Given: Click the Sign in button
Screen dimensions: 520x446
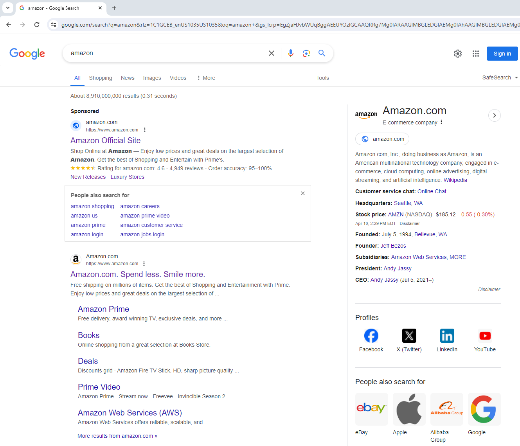Looking at the screenshot, I should tap(502, 54).
